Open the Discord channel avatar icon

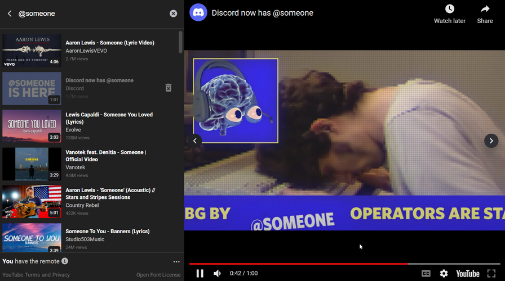tap(198, 12)
